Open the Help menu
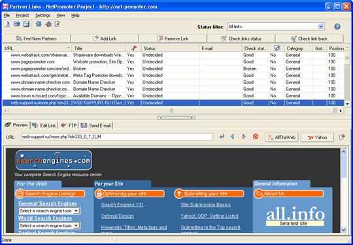 click(x=75, y=15)
